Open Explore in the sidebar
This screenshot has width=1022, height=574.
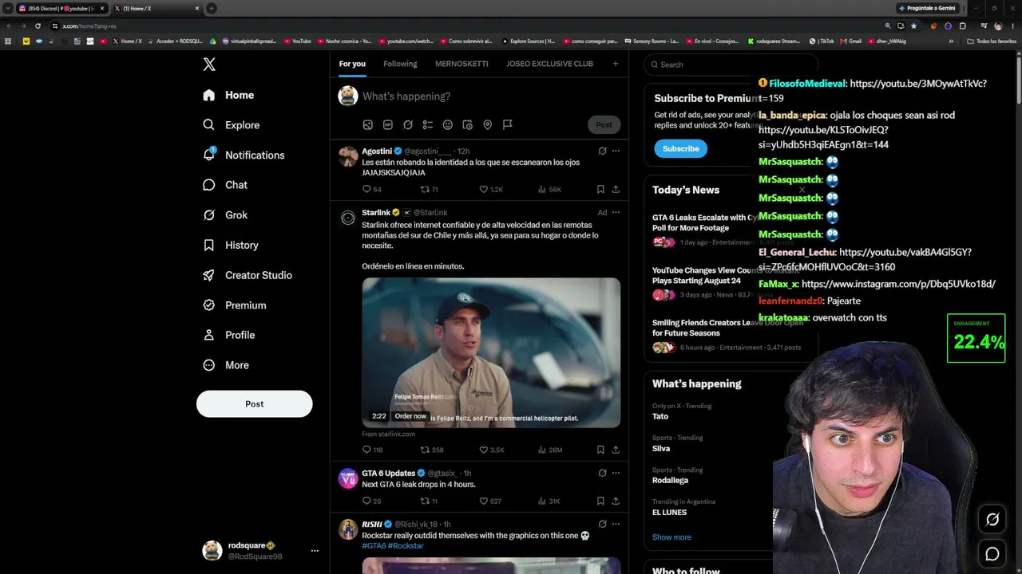pyautogui.click(x=231, y=125)
